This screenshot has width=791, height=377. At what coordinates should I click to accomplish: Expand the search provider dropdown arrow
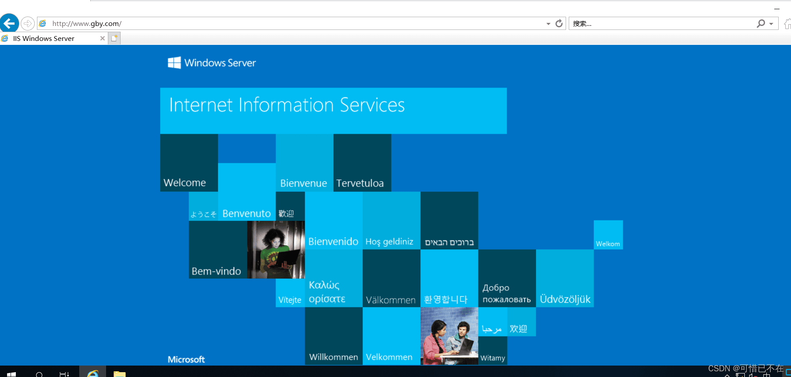tap(771, 24)
